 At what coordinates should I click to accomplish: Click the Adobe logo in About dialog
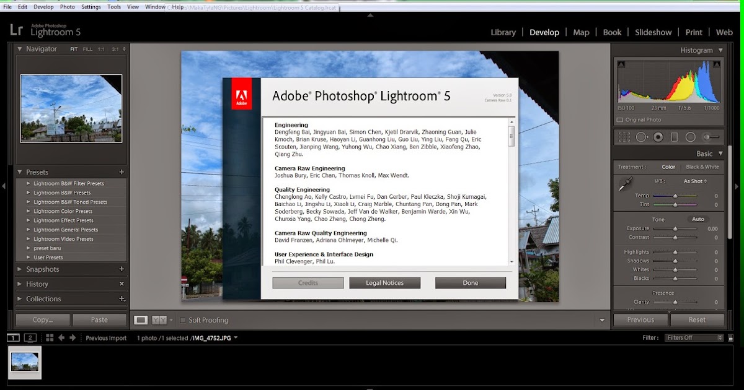click(242, 94)
